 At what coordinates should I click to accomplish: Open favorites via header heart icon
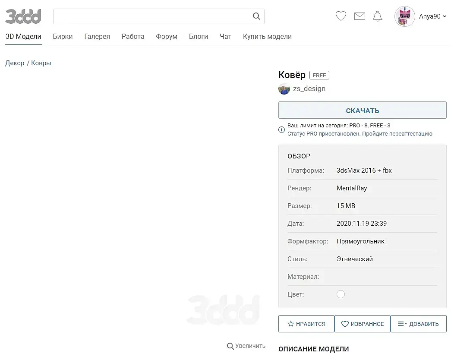coord(341,16)
